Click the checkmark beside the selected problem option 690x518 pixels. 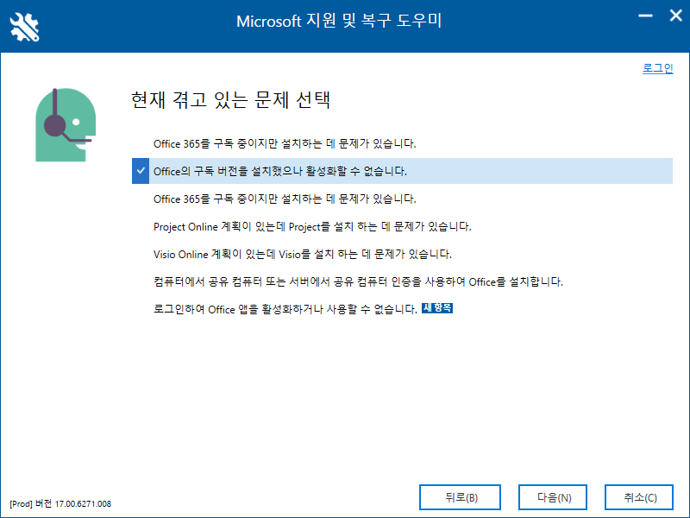[141, 170]
